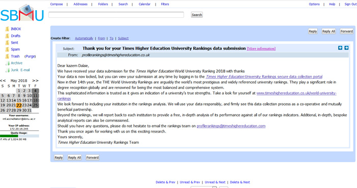Click the quota usage progress bar
The image size is (357, 188).
[19, 136]
